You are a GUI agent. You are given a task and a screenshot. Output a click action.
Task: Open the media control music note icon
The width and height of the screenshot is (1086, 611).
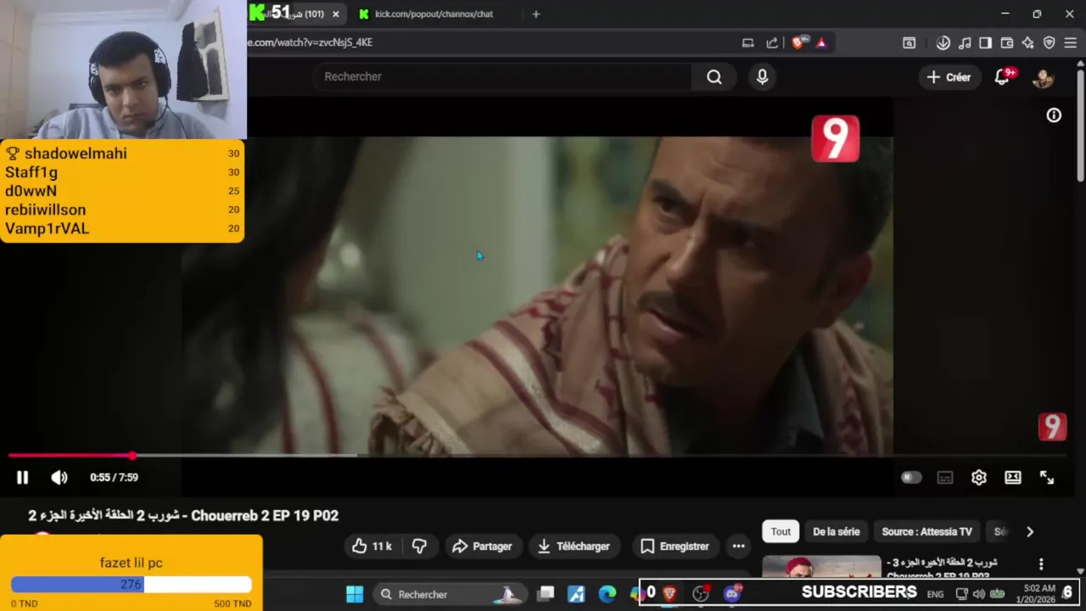[965, 42]
